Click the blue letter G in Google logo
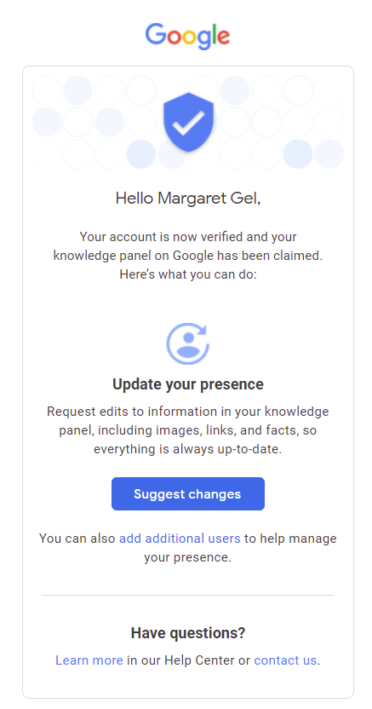 [x=155, y=34]
